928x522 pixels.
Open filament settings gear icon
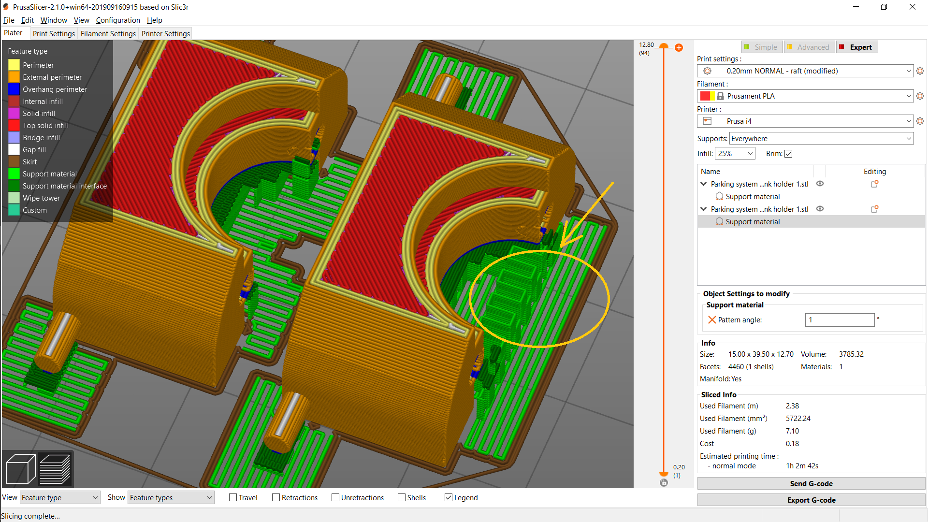920,96
